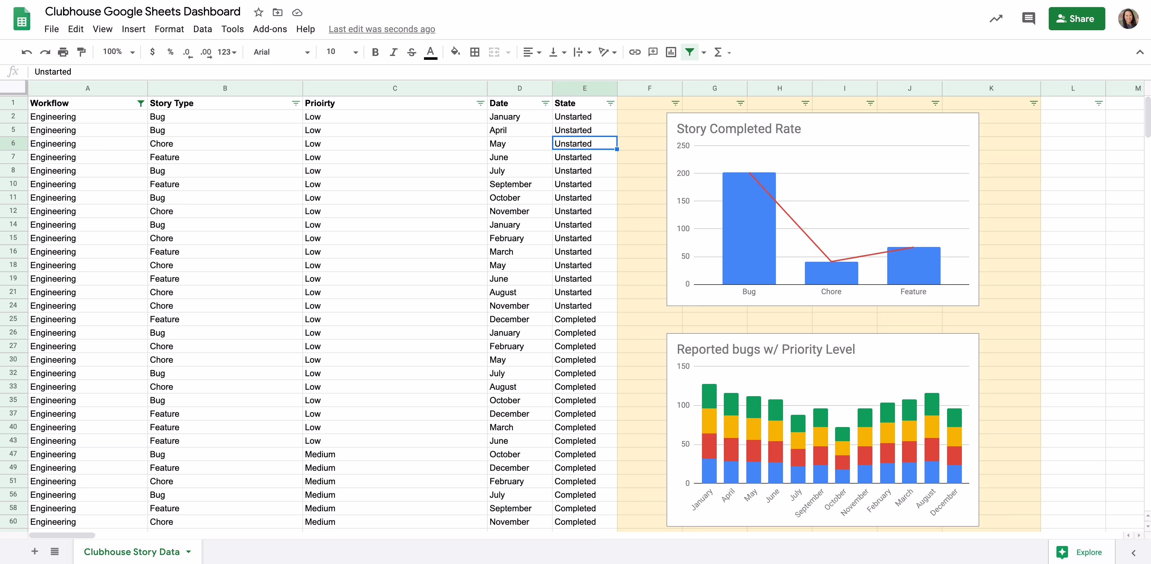The image size is (1151, 564).
Task: Open the Story Type column filter
Action: (295, 103)
